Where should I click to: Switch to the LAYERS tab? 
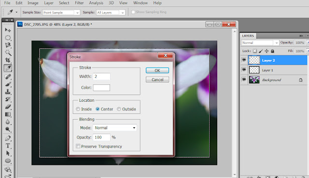pos(248,36)
